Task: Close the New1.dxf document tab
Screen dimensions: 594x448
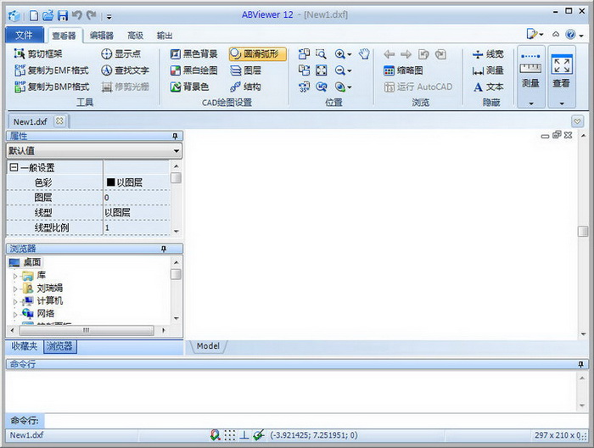Action: point(59,121)
